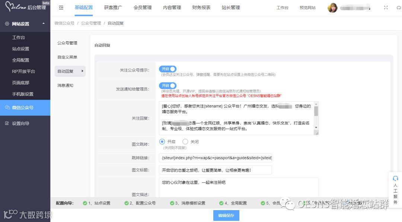
Task: Click 公众号管理 breadcrumb
Action: point(91,23)
